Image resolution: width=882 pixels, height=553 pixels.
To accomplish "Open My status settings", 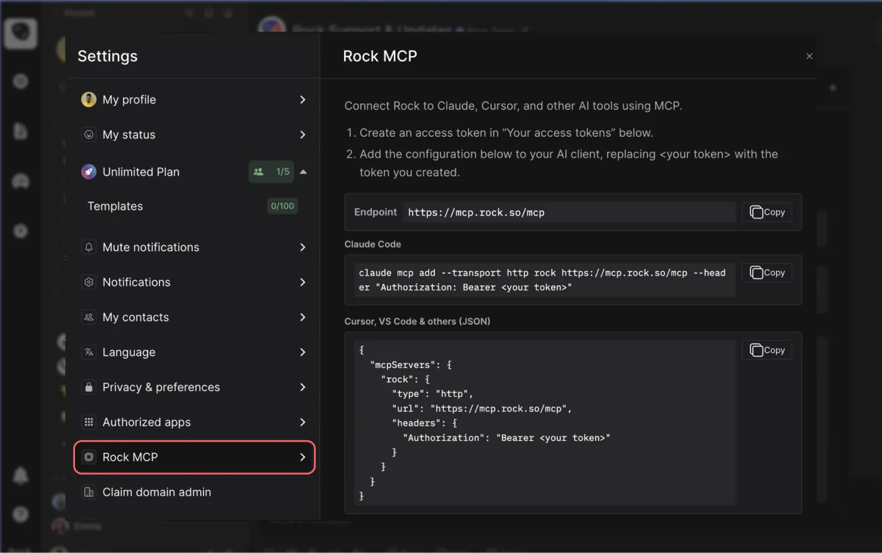I will click(x=194, y=135).
